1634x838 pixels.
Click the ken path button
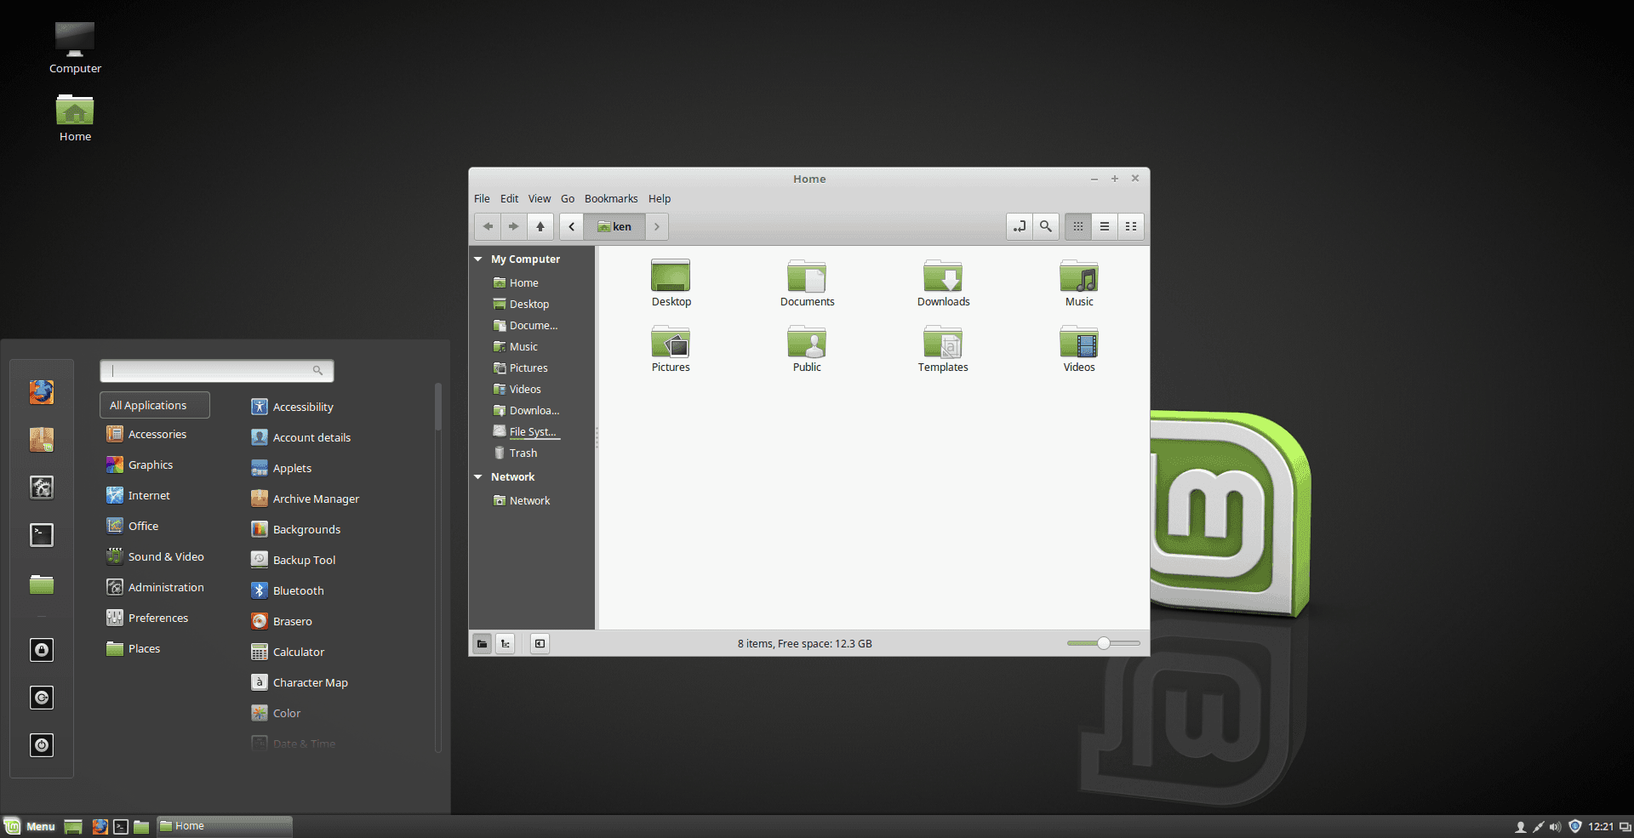[614, 226]
